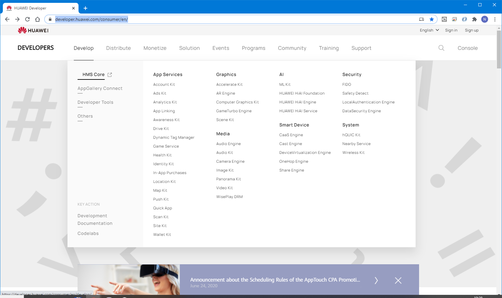Open WisePlay DRM
502x298 pixels.
pyautogui.click(x=230, y=197)
